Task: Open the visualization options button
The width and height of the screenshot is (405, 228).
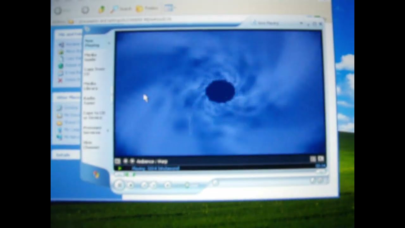Action: [x=117, y=161]
